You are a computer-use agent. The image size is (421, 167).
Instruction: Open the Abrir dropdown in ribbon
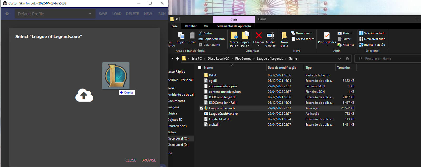tap(345, 33)
